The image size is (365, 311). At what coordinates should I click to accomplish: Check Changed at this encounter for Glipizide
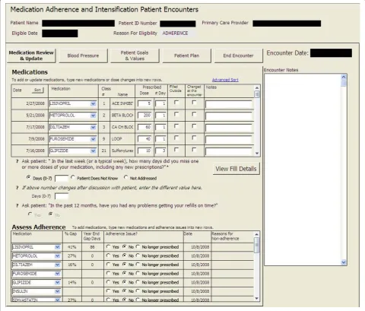194,150
